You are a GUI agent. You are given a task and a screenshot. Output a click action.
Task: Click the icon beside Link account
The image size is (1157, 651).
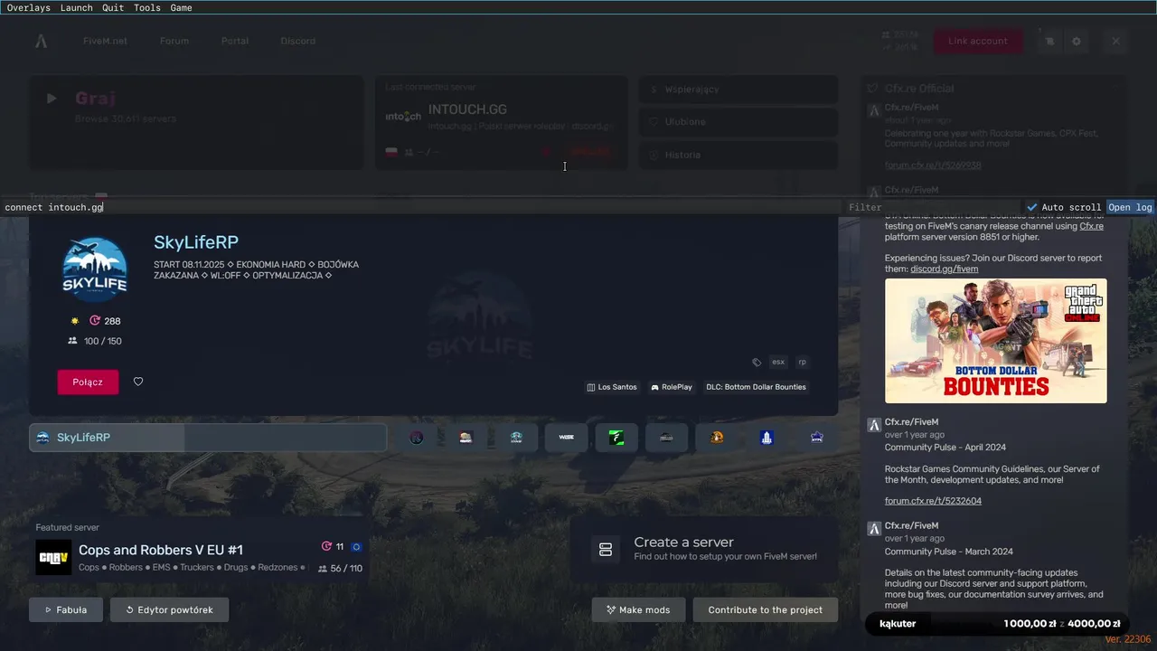pyautogui.click(x=1049, y=41)
